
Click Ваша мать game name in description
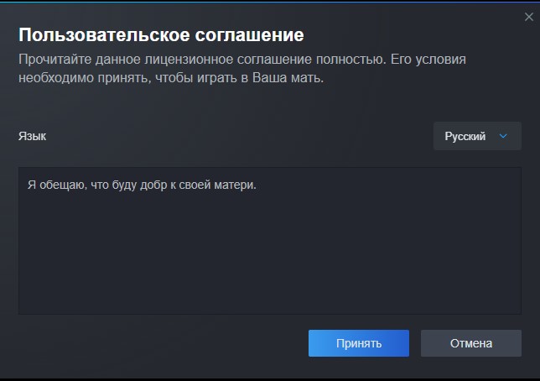coord(288,77)
